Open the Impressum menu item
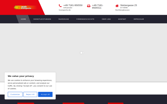 [139, 19]
